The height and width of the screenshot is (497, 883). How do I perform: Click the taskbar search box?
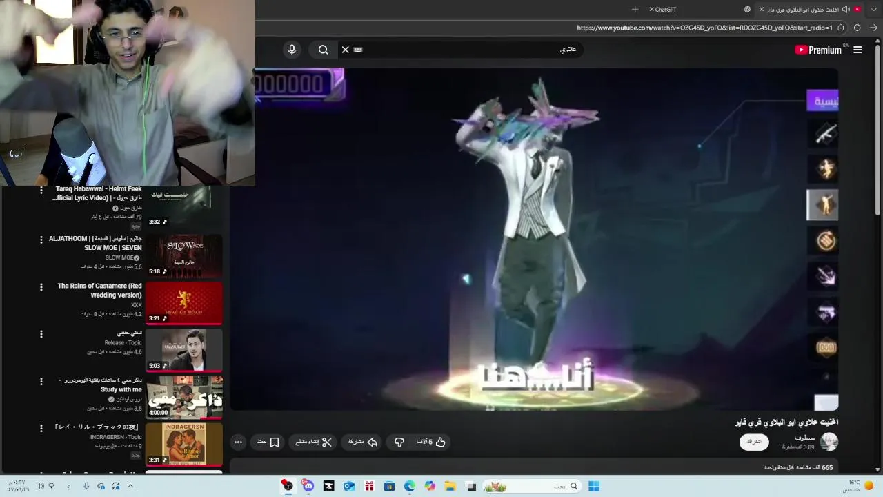[x=532, y=486]
